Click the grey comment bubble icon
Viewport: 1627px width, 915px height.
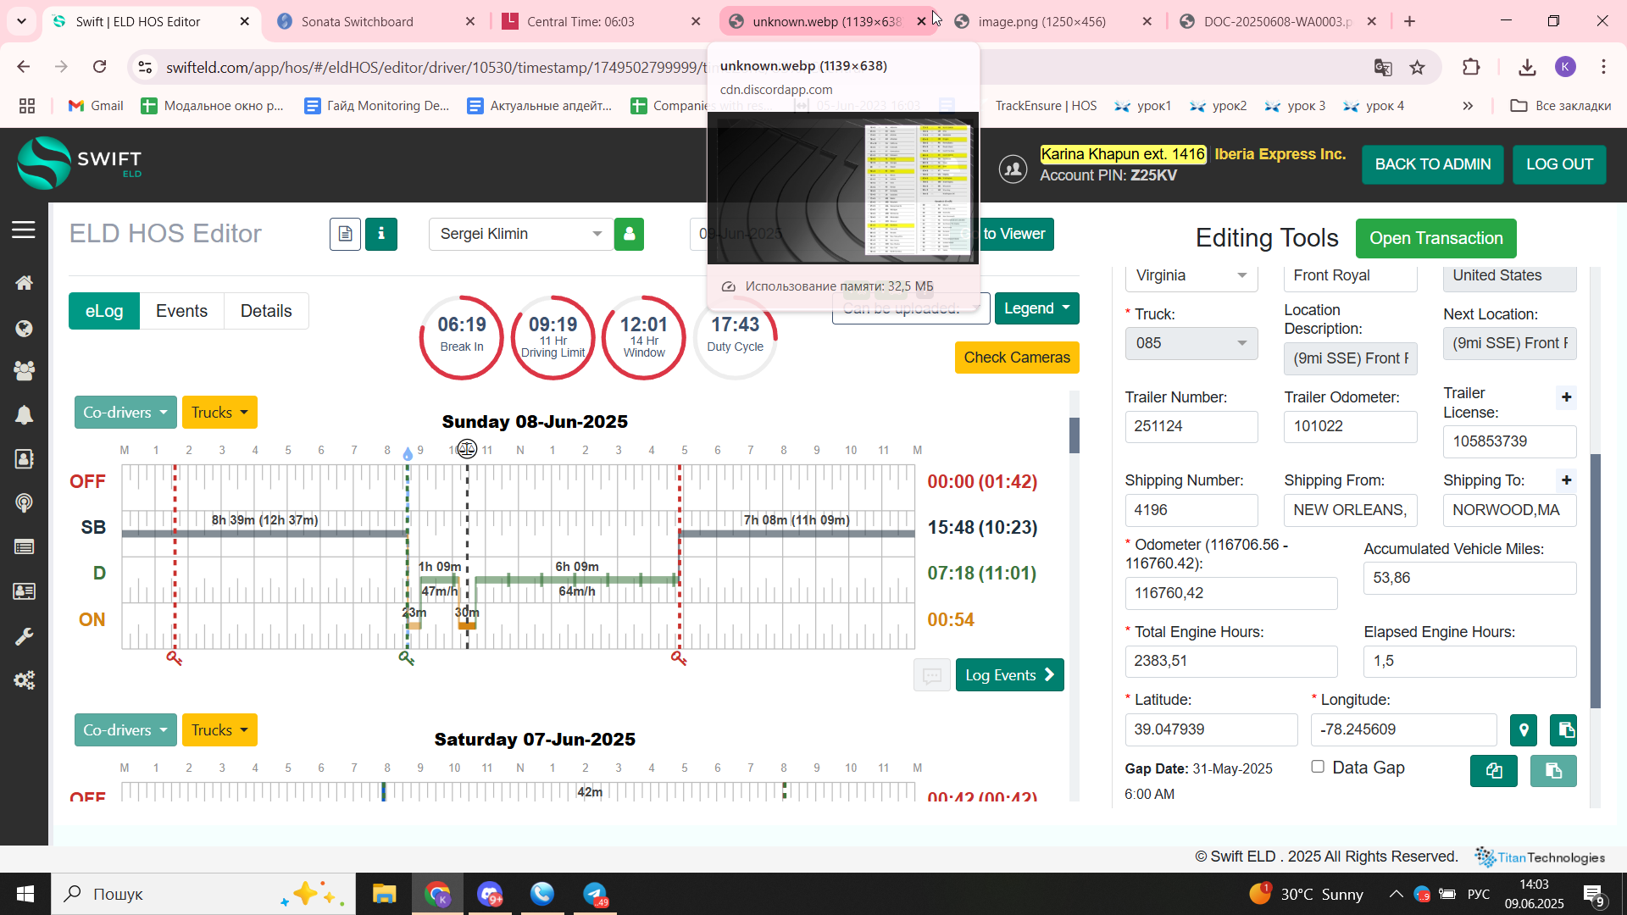point(931,675)
